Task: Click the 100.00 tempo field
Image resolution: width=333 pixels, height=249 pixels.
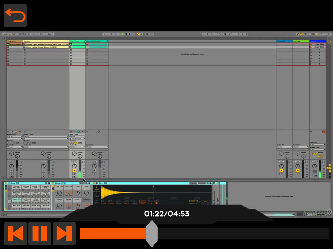Action: [21, 34]
